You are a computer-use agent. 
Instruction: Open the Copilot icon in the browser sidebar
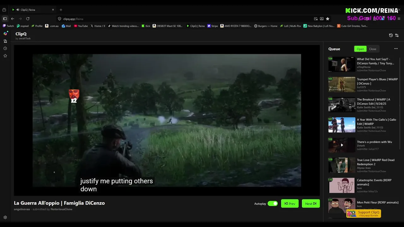tap(5, 33)
